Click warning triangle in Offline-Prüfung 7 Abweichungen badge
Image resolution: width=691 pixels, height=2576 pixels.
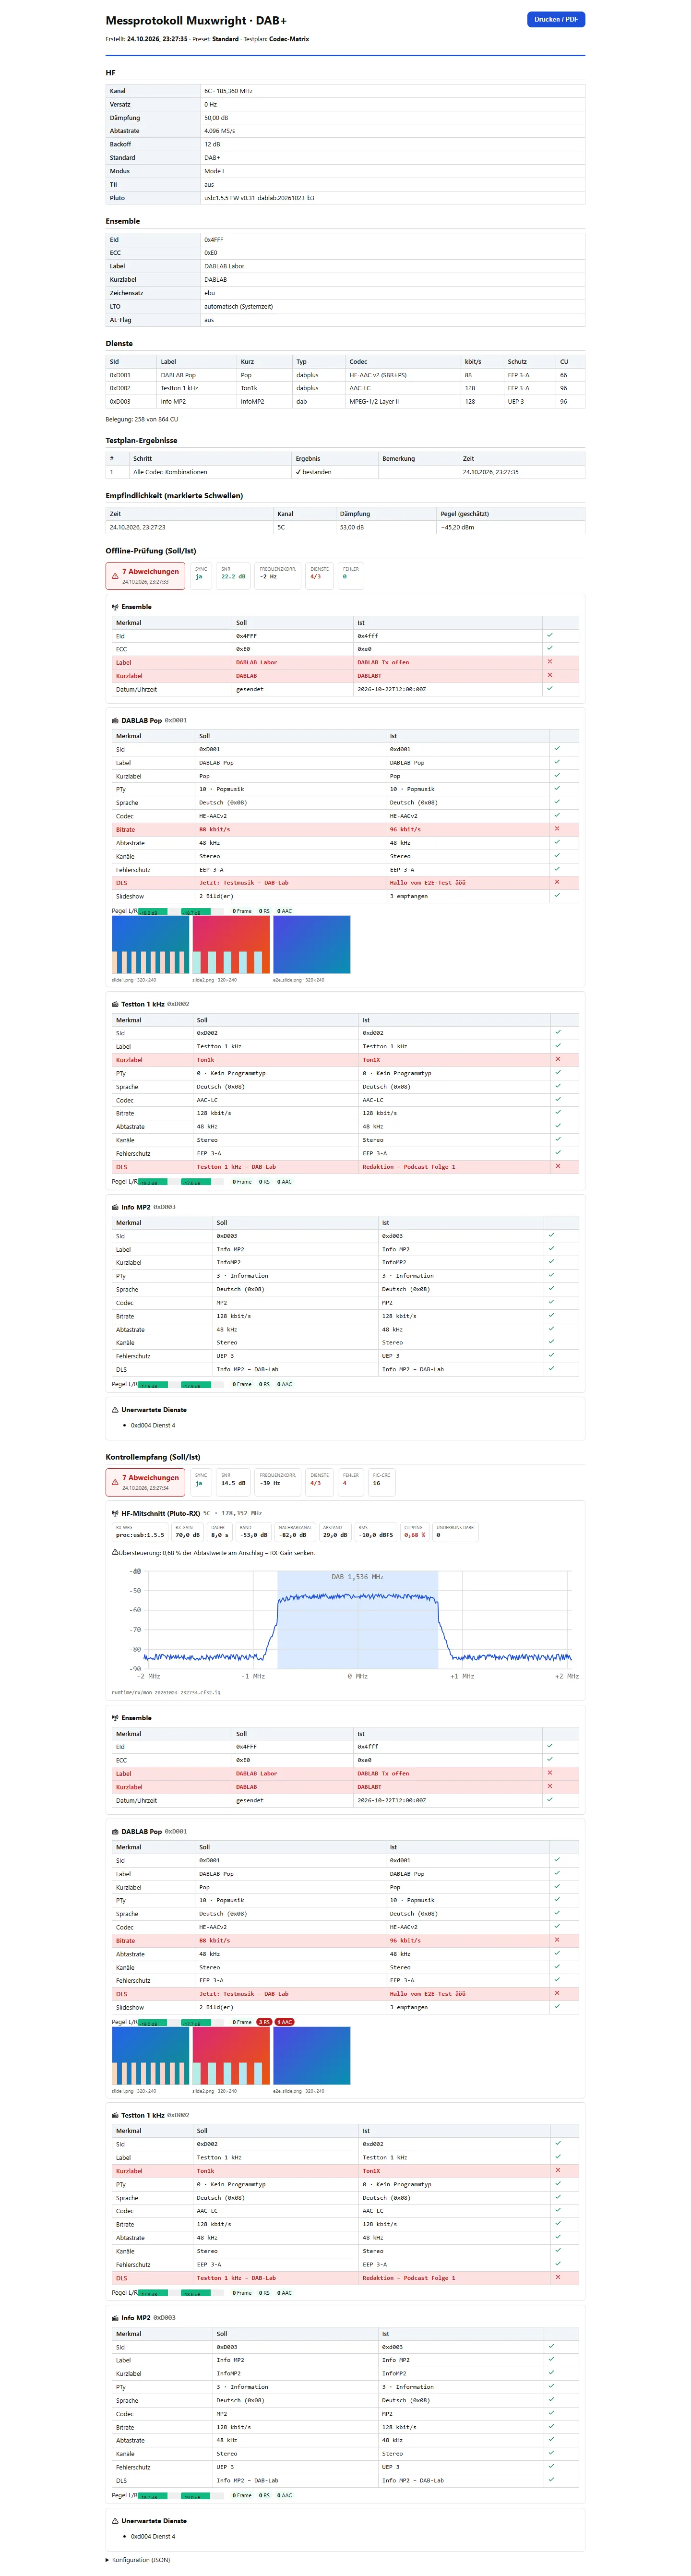click(115, 576)
